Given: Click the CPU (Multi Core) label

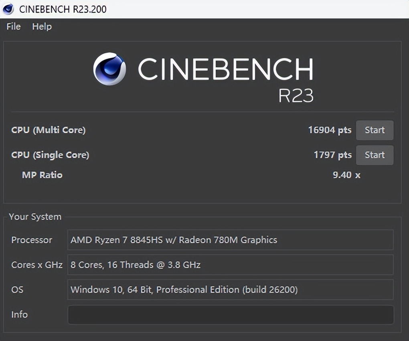Looking at the screenshot, I should tap(48, 130).
